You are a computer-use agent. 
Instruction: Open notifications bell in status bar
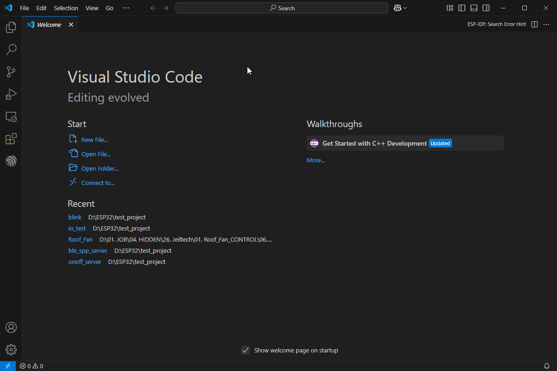pyautogui.click(x=547, y=366)
